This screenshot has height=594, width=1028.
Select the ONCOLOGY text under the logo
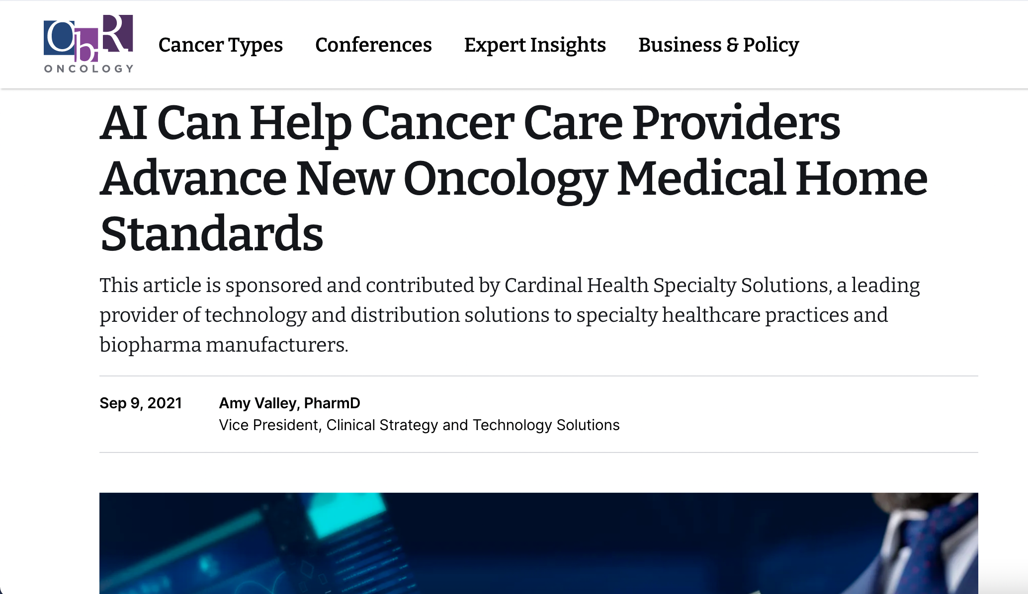coord(87,70)
